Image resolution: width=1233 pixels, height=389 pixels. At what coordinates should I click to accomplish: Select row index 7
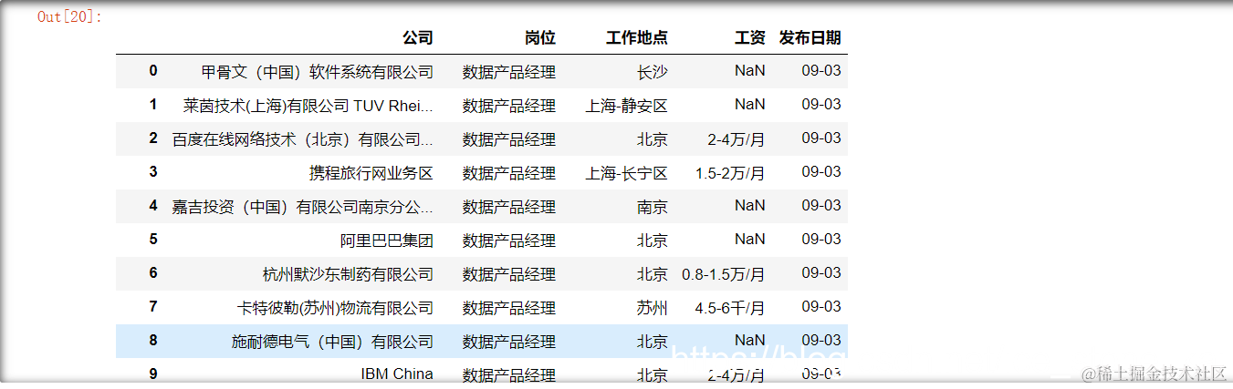(153, 307)
